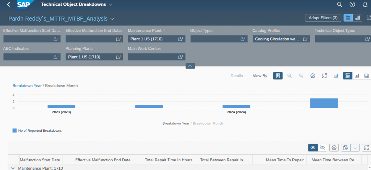The image size is (371, 170).
Task: Navigate to Breakdown Year breadcrumb
Action: click(27, 86)
